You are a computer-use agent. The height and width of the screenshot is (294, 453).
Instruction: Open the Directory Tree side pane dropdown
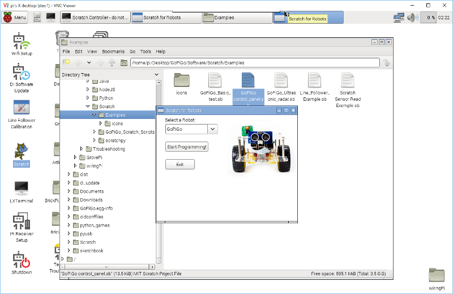[157, 75]
